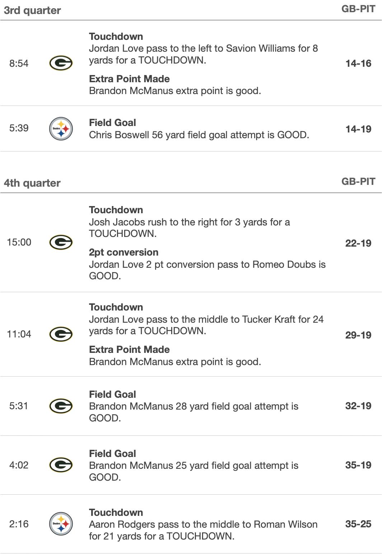
Task: Click the Packers logo at 5:31
Action: (x=61, y=406)
